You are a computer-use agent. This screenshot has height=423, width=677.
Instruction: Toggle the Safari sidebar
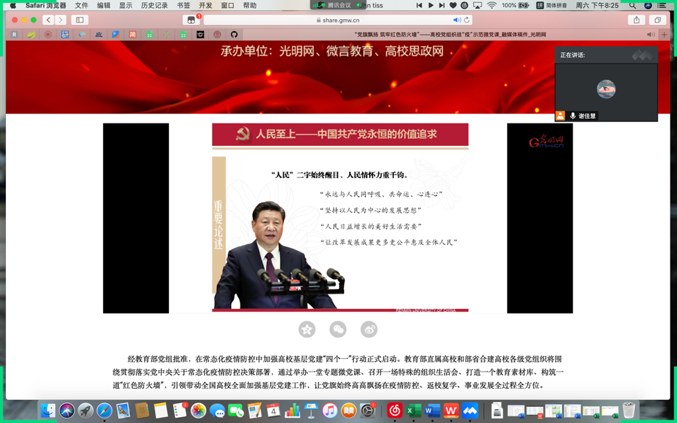coord(80,20)
